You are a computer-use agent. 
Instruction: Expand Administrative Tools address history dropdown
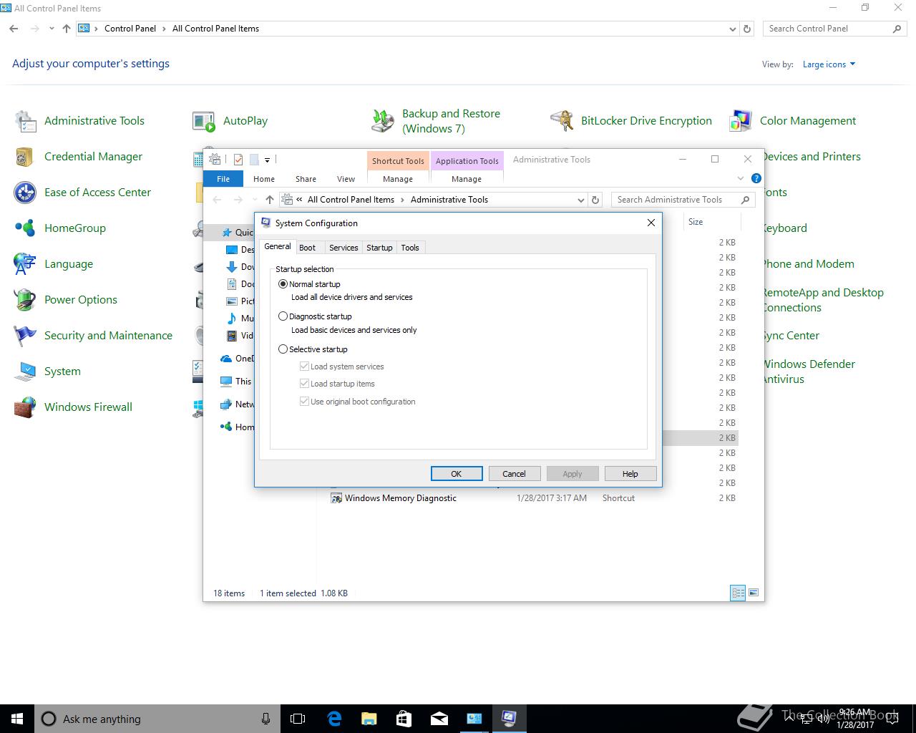click(x=580, y=200)
